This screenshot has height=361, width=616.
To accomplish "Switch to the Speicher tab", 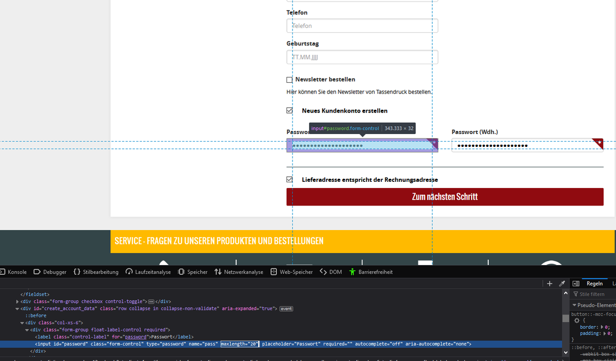I will click(x=193, y=272).
